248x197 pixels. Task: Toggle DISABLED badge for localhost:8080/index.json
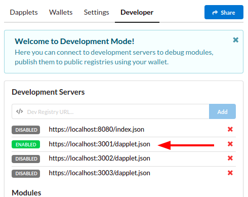26,130
